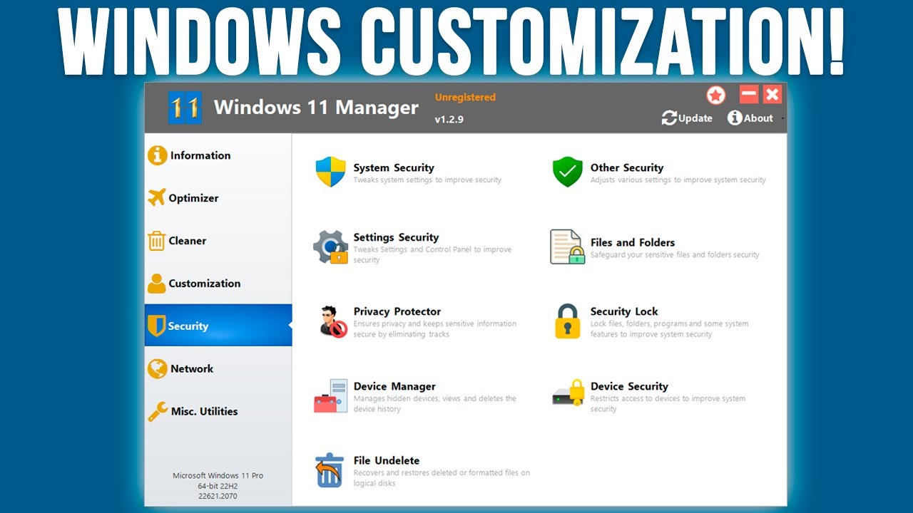Launch File Undelete recycle bin icon
Viewport: 913px width, 513px height.
pyautogui.click(x=330, y=470)
